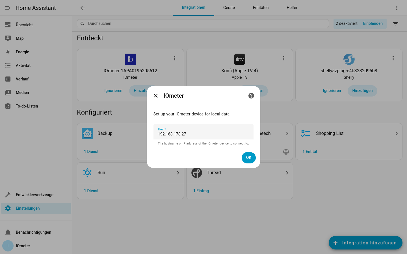
Task: Open the Verlauf chart icon
Action: [8, 79]
